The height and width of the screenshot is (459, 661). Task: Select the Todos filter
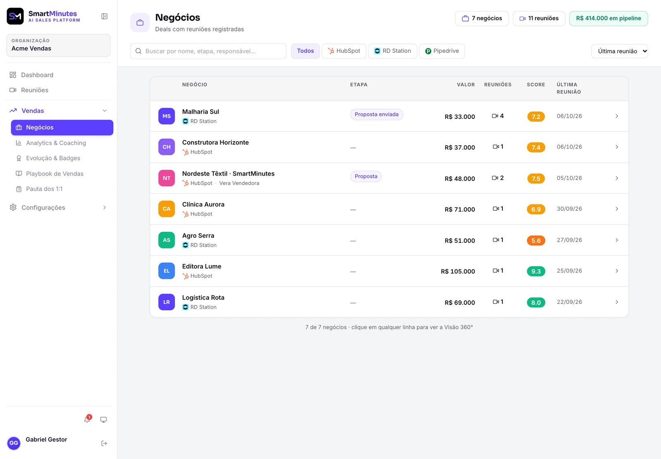305,51
